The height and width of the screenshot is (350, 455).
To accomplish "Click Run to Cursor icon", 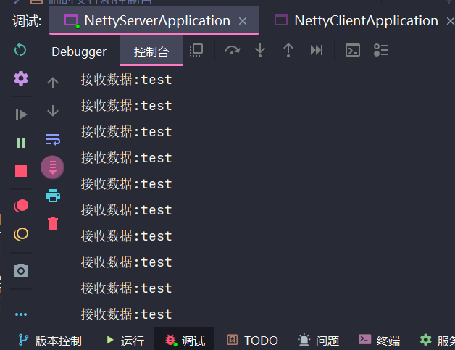I will (317, 50).
